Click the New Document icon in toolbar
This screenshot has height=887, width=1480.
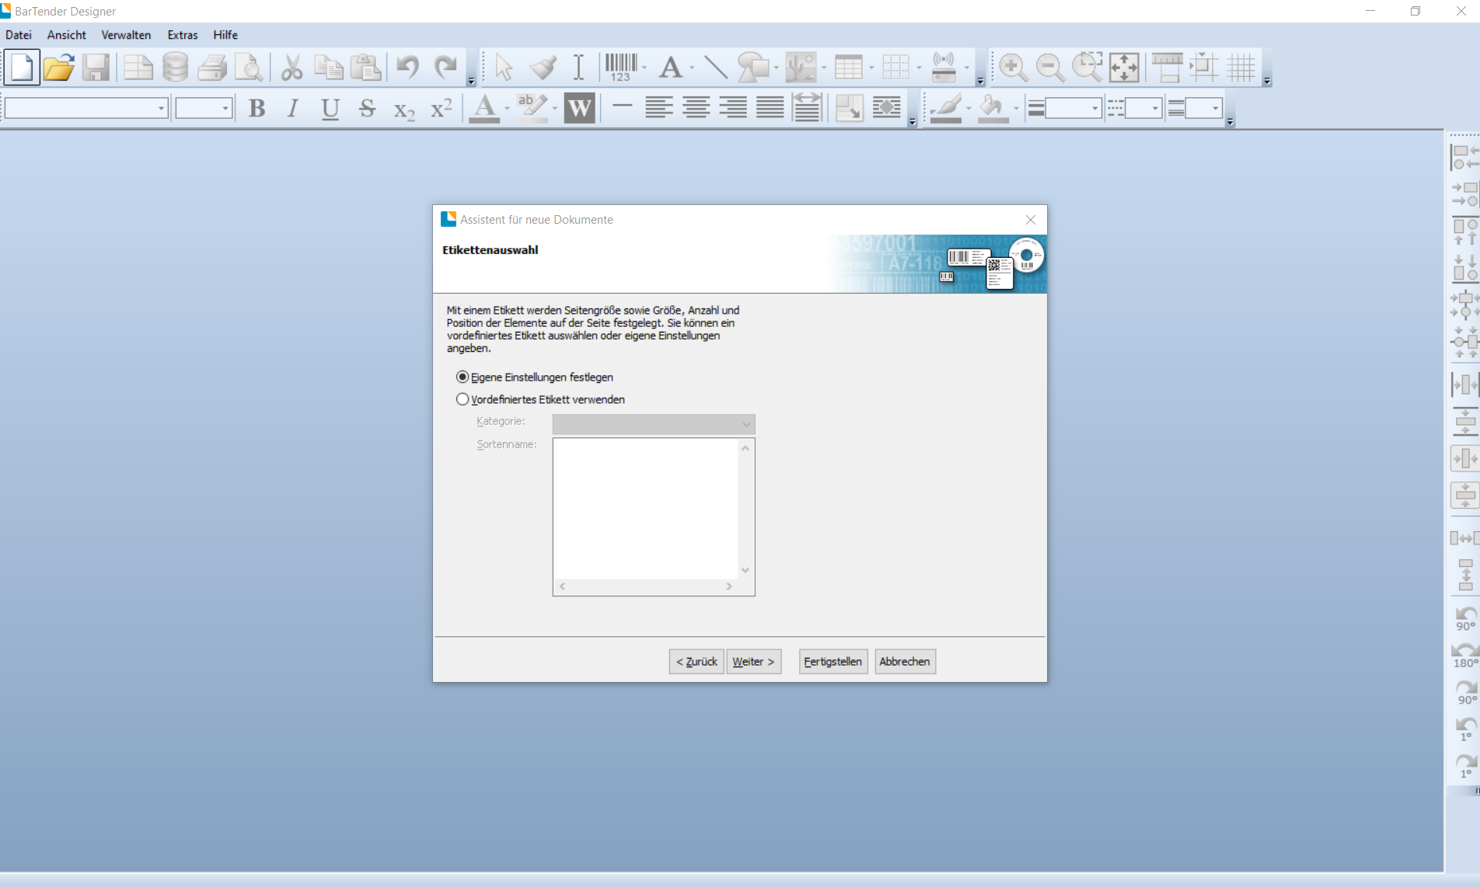tap(22, 68)
